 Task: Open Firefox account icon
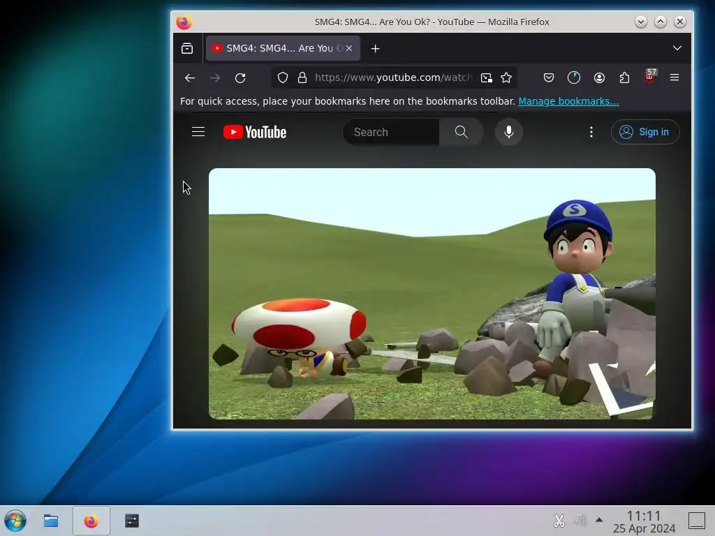tap(599, 78)
